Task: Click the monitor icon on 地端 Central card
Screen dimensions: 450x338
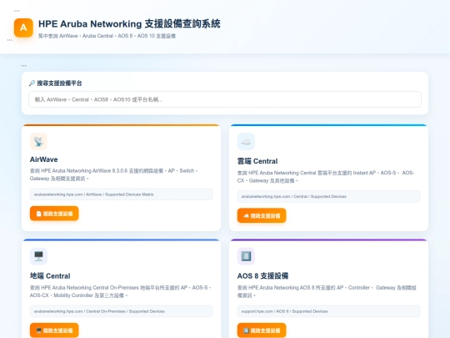Action: pos(38,256)
